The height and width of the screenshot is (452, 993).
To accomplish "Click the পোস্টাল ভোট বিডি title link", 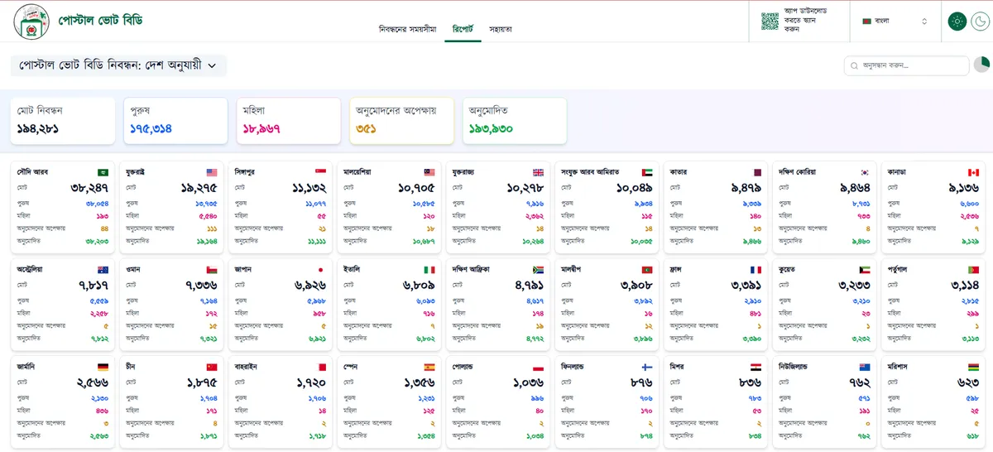I will click(x=99, y=20).
